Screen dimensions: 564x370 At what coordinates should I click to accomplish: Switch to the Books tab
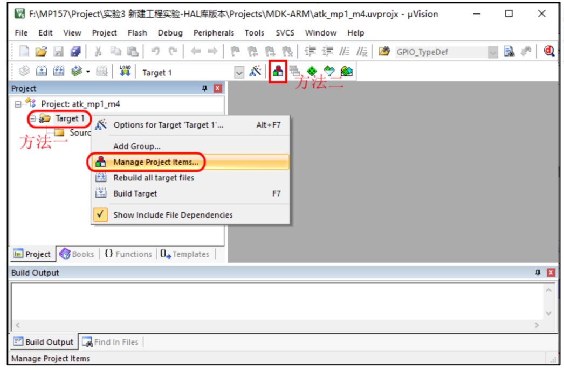pyautogui.click(x=77, y=254)
